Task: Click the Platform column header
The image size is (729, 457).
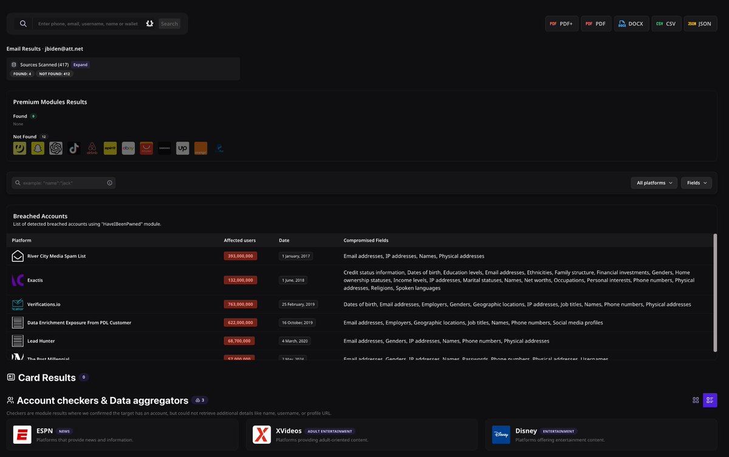Action: coord(21,240)
